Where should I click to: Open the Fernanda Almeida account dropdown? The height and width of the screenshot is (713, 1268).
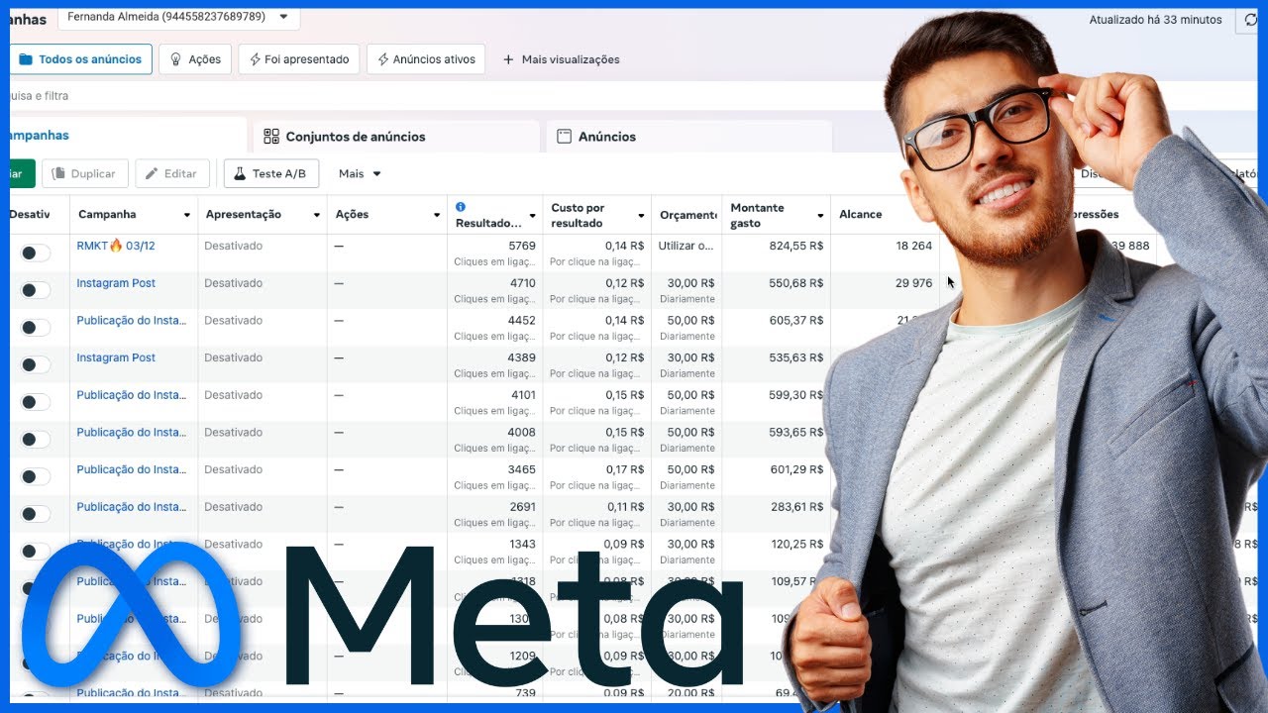pos(178,17)
